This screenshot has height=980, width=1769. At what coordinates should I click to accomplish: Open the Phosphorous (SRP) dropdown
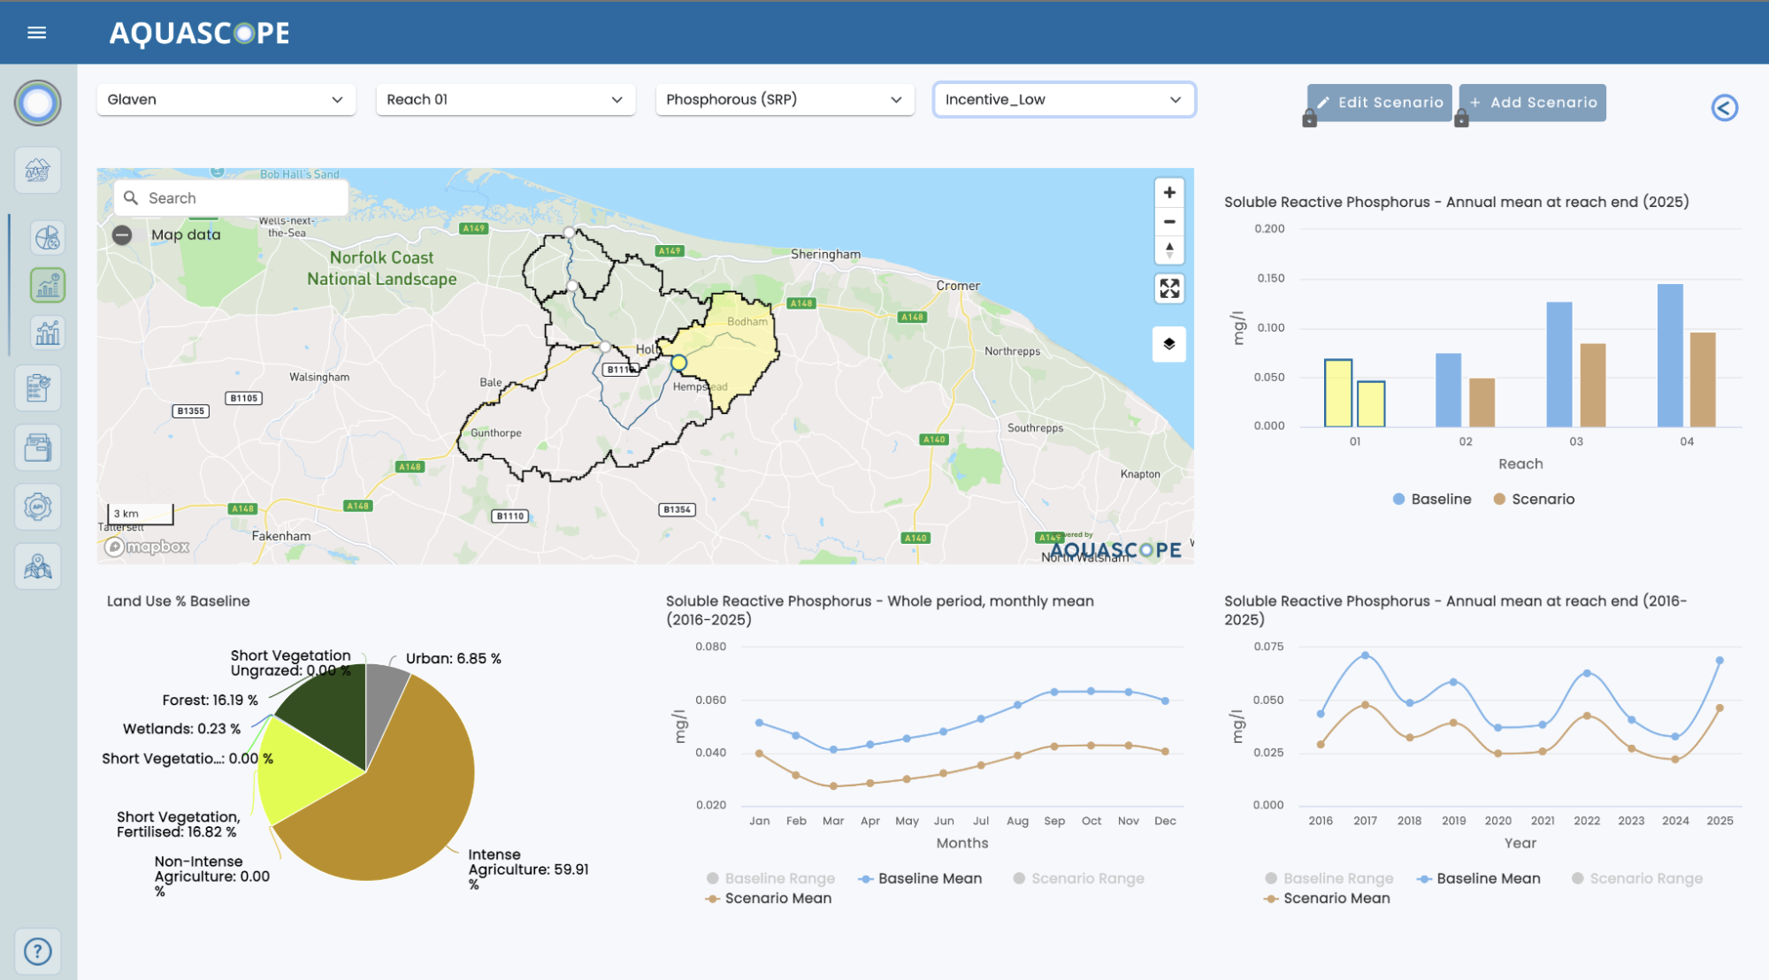(x=785, y=100)
